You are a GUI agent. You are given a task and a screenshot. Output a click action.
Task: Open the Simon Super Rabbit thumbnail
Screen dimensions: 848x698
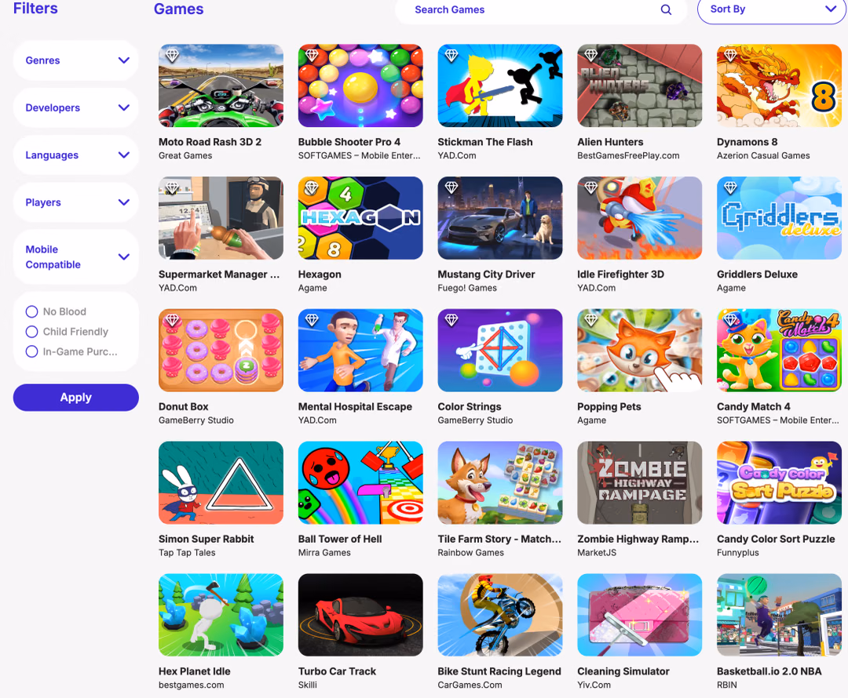pos(221,483)
